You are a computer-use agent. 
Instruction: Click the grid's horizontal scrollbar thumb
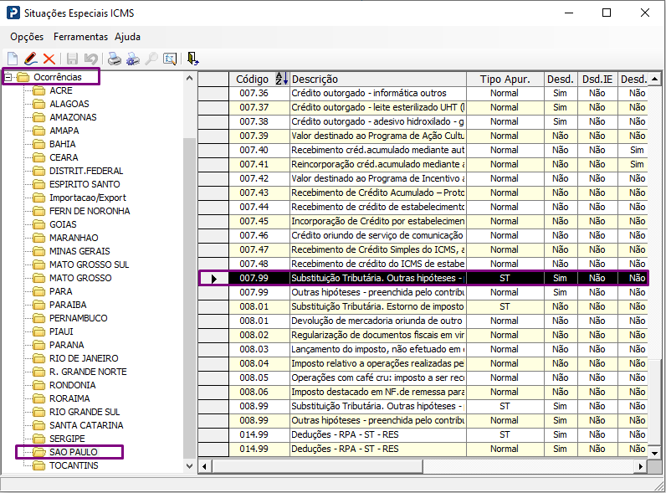click(x=318, y=466)
